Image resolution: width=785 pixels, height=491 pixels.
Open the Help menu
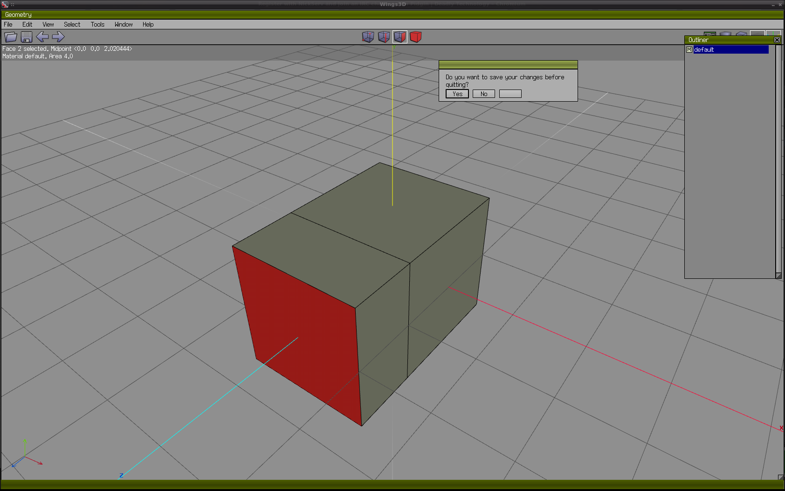(x=148, y=24)
